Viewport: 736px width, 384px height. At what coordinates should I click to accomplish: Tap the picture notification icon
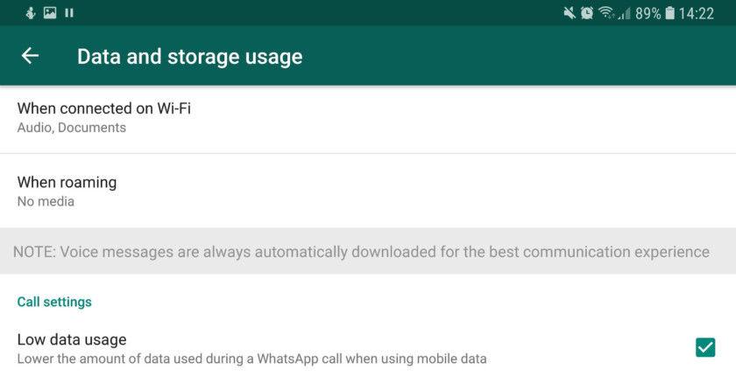pyautogui.click(x=50, y=13)
